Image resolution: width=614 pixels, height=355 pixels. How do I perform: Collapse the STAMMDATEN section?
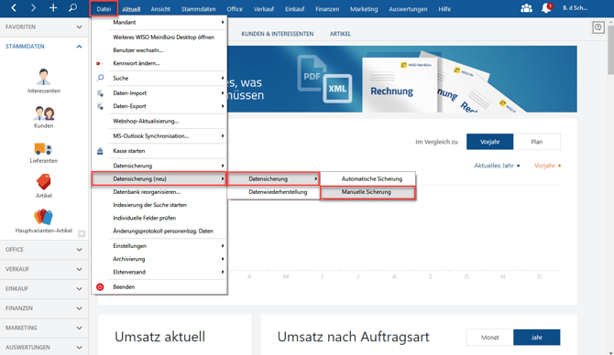click(x=44, y=46)
